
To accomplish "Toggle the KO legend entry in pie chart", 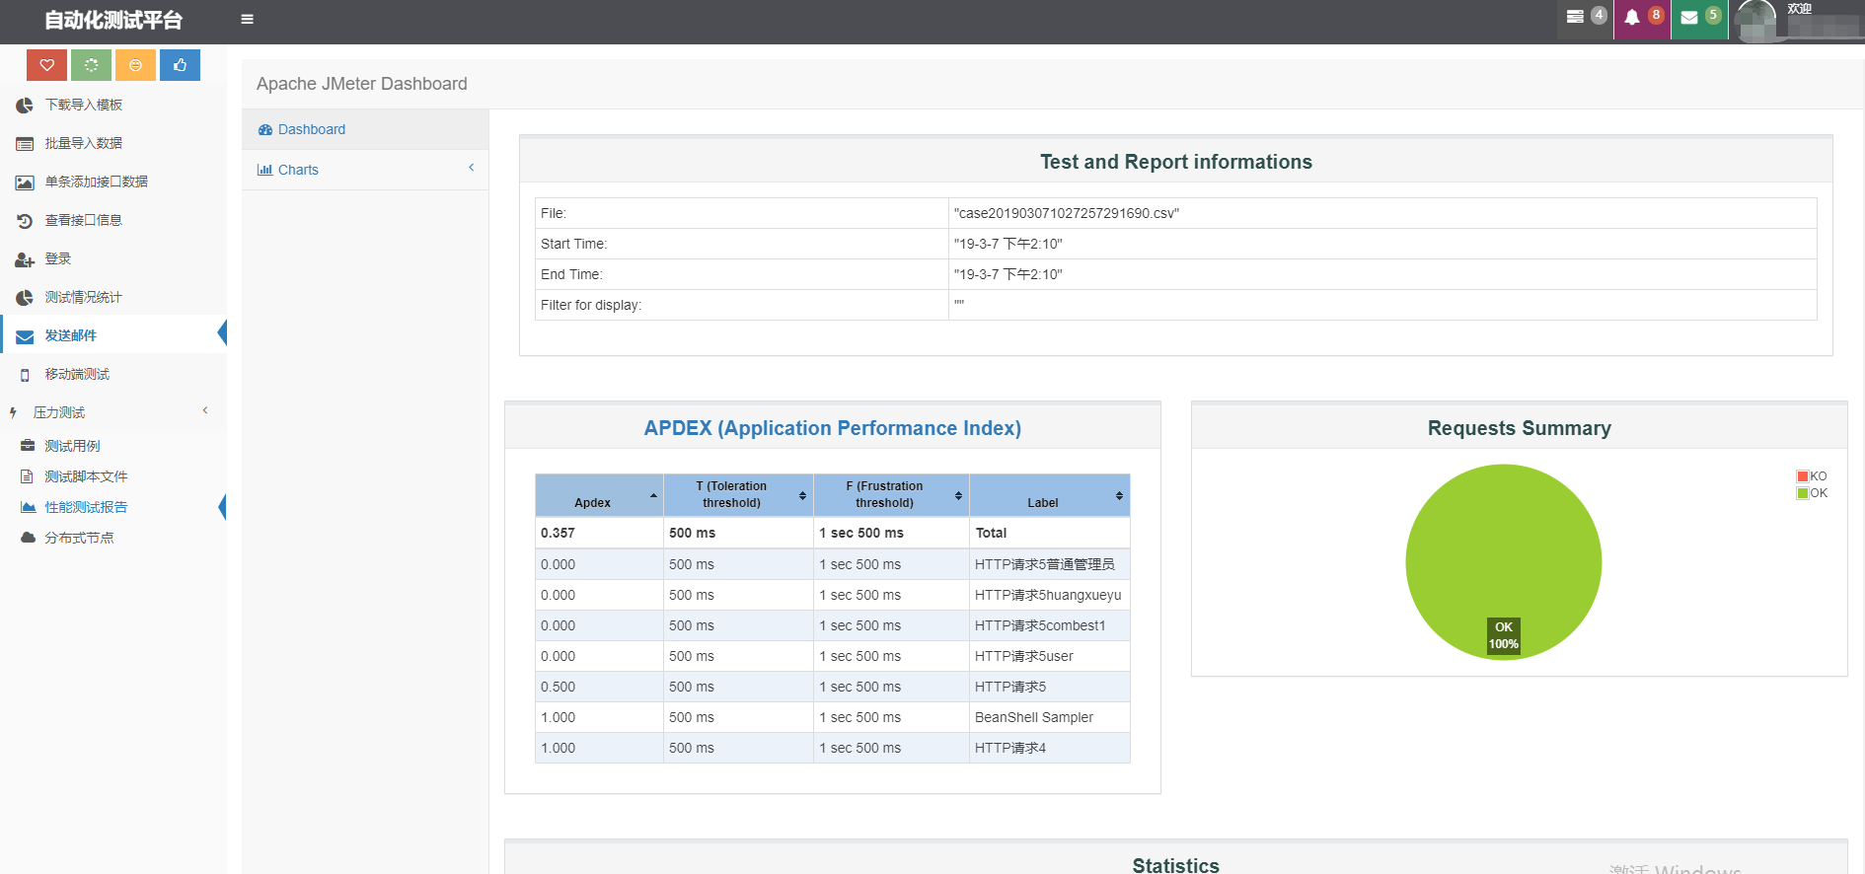I will pyautogui.click(x=1812, y=476).
